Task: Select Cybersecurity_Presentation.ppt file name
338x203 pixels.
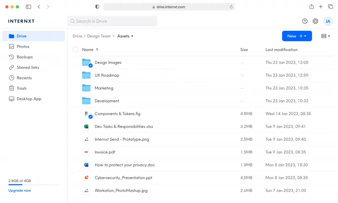Action: (x=123, y=178)
